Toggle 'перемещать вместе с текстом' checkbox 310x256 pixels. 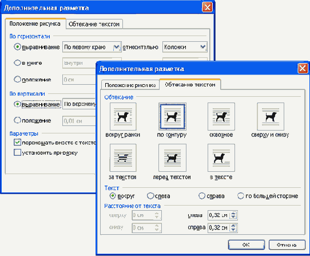[17, 142]
